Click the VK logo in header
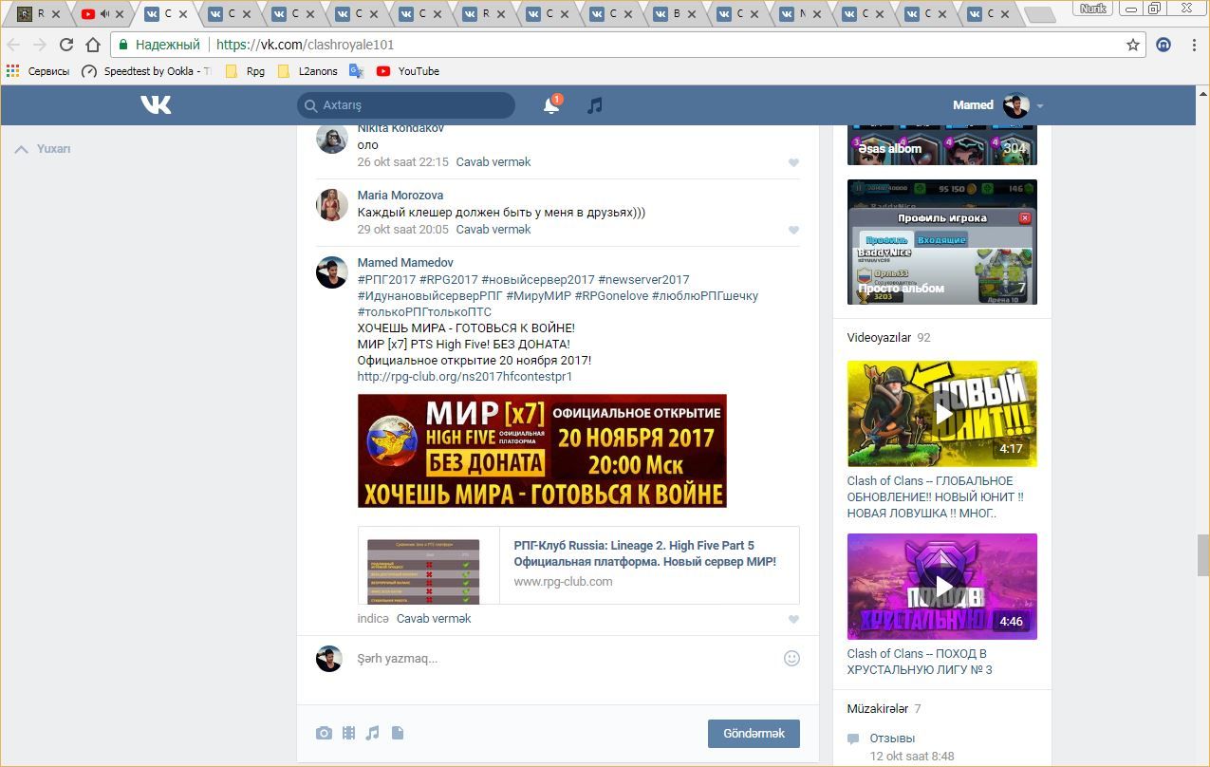The image size is (1210, 767). (x=156, y=104)
